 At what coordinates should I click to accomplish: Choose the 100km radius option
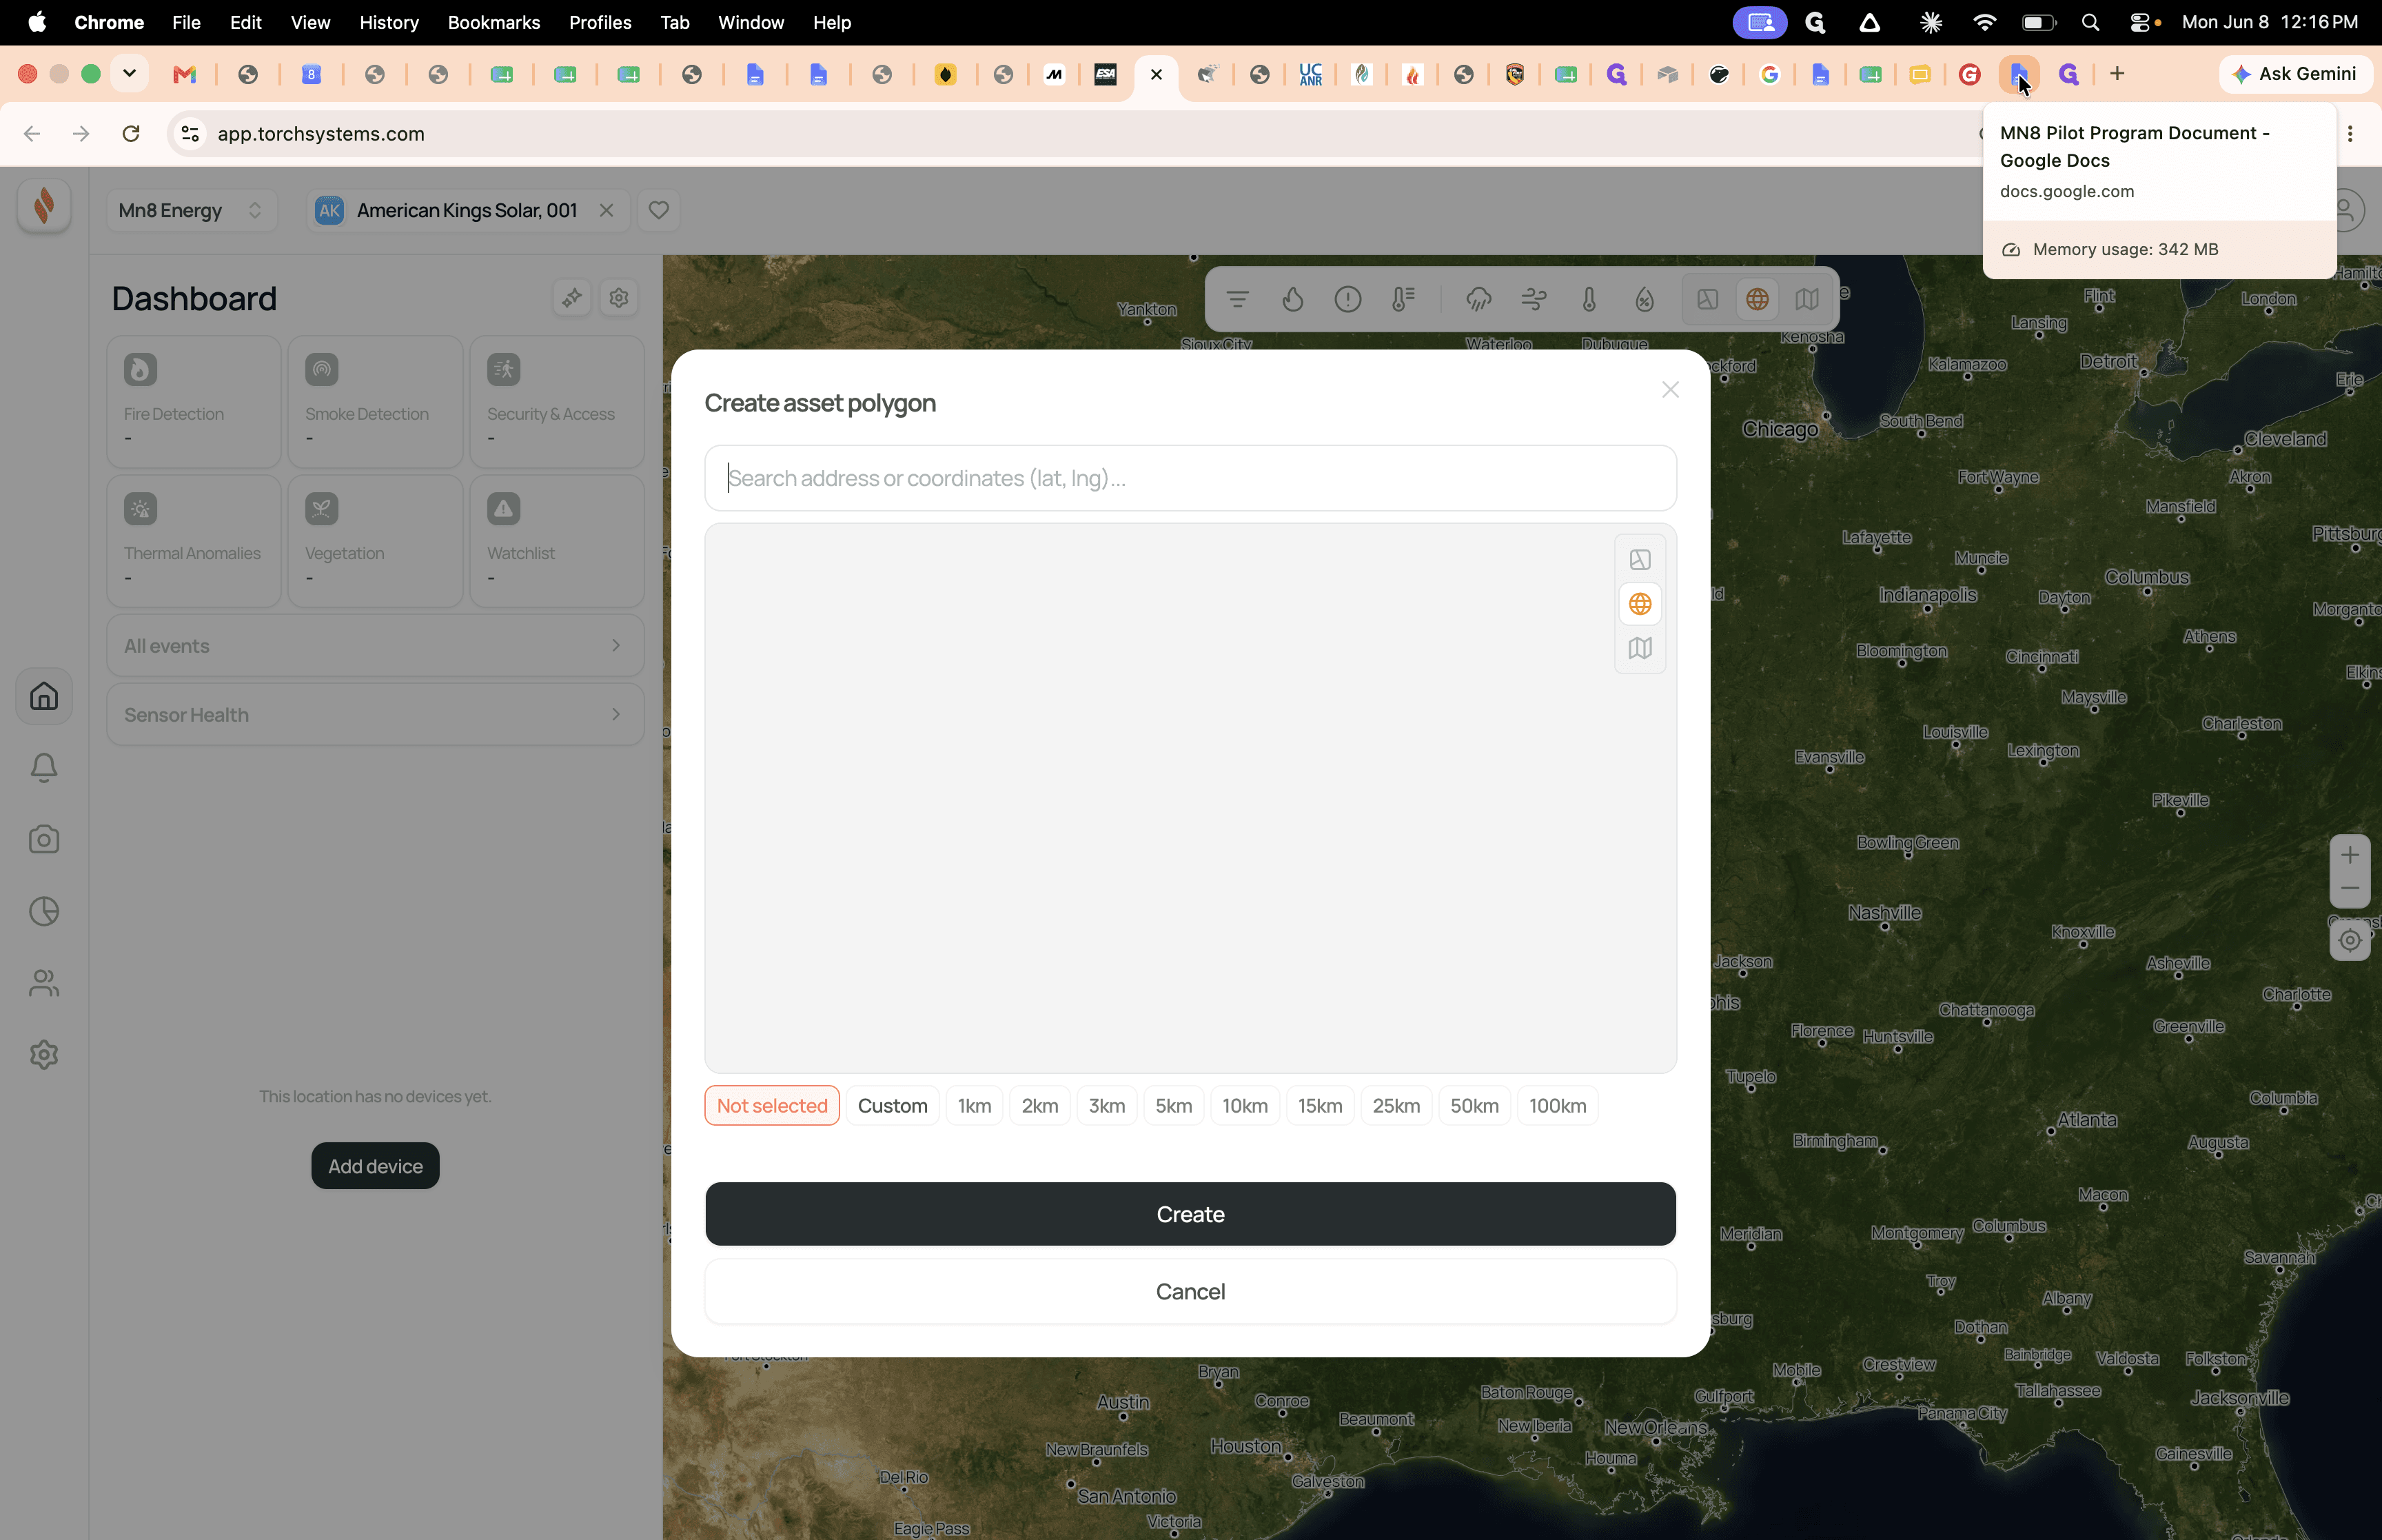point(1558,1106)
